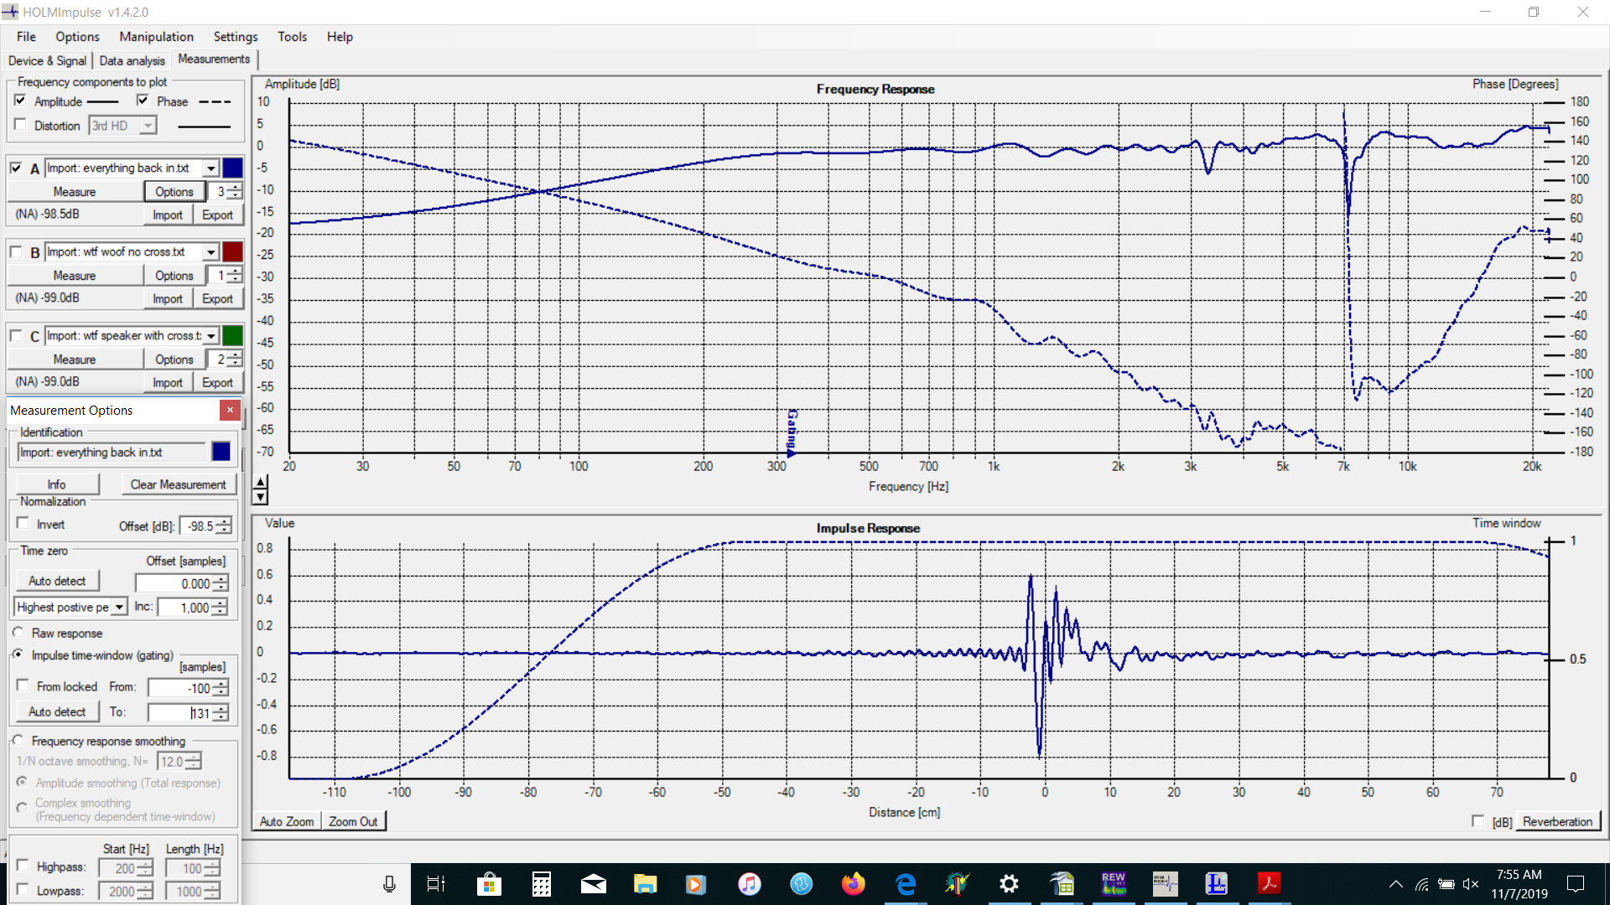Viewport: 1610px width, 905px height.
Task: Adjust the gating To samples stepper
Action: click(x=221, y=713)
